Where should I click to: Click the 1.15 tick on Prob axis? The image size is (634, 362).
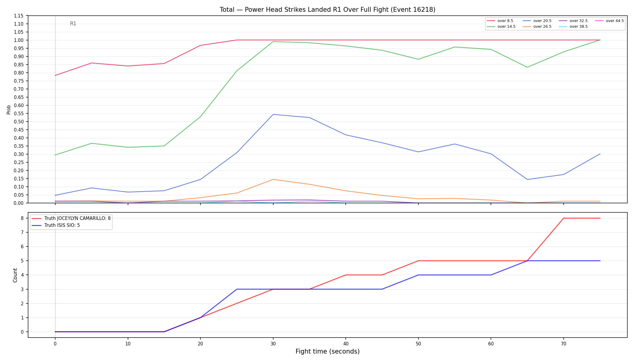coord(19,16)
